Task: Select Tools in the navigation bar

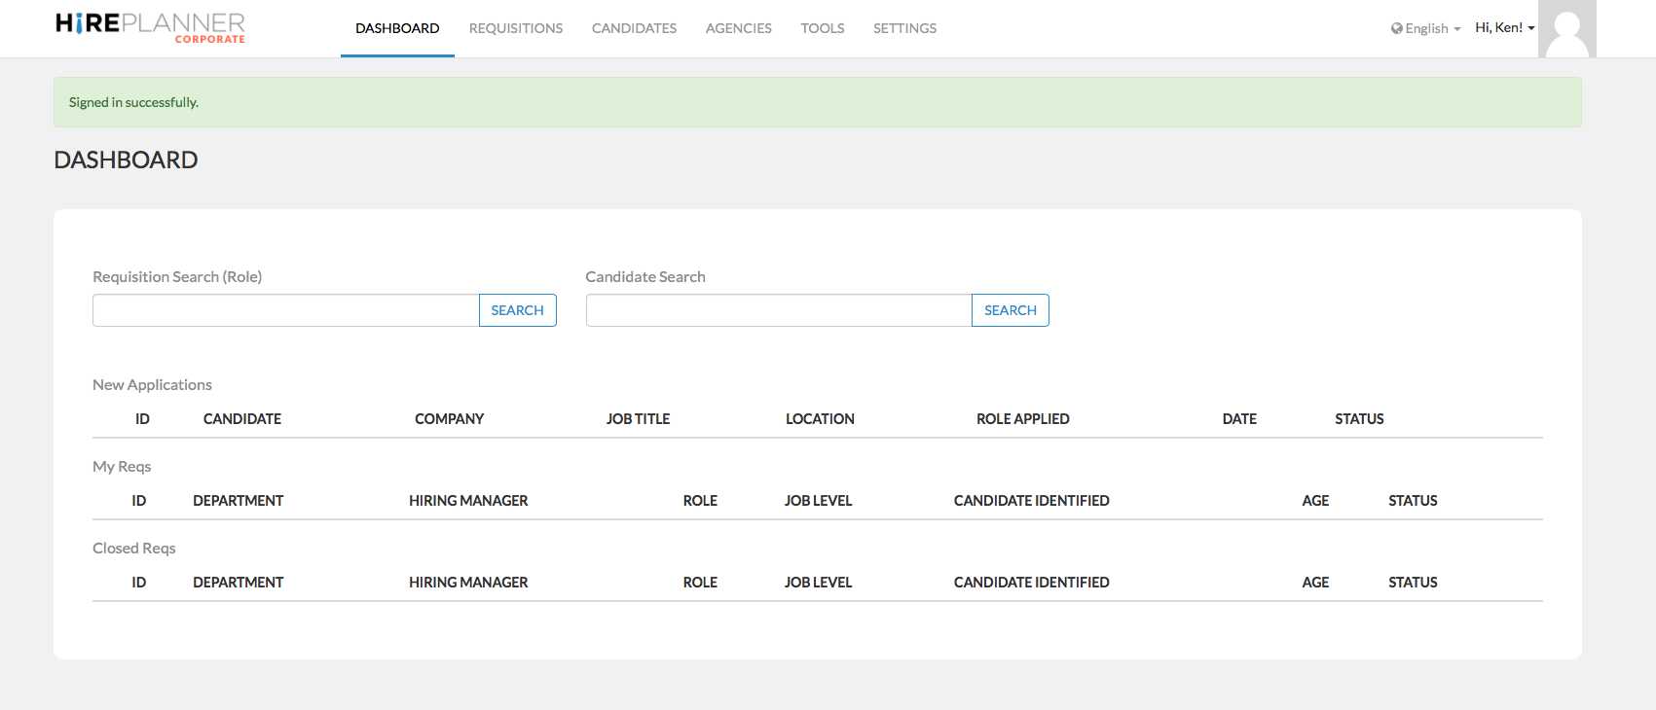Action: coord(822,28)
